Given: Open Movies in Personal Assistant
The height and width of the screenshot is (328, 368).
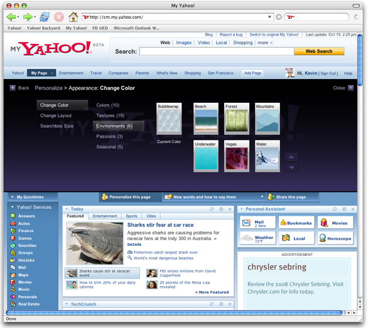Looking at the screenshot, I should point(335,223).
